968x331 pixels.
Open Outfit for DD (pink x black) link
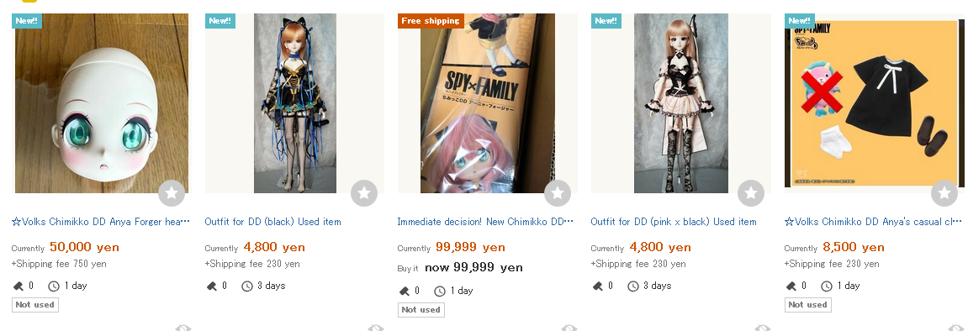coord(674,221)
